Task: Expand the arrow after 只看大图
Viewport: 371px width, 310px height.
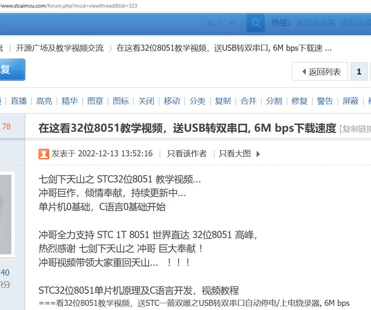Action: pyautogui.click(x=258, y=154)
